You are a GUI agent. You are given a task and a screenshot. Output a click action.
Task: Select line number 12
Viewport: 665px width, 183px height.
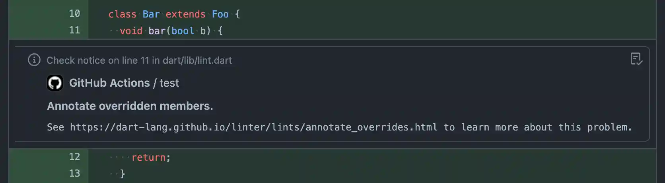(x=74, y=157)
